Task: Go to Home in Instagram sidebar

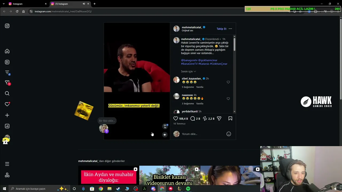Action: click(x=7, y=51)
